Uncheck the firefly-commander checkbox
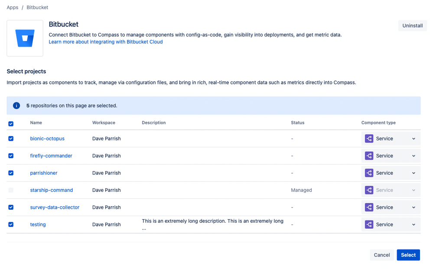The image size is (433, 269). point(11,156)
